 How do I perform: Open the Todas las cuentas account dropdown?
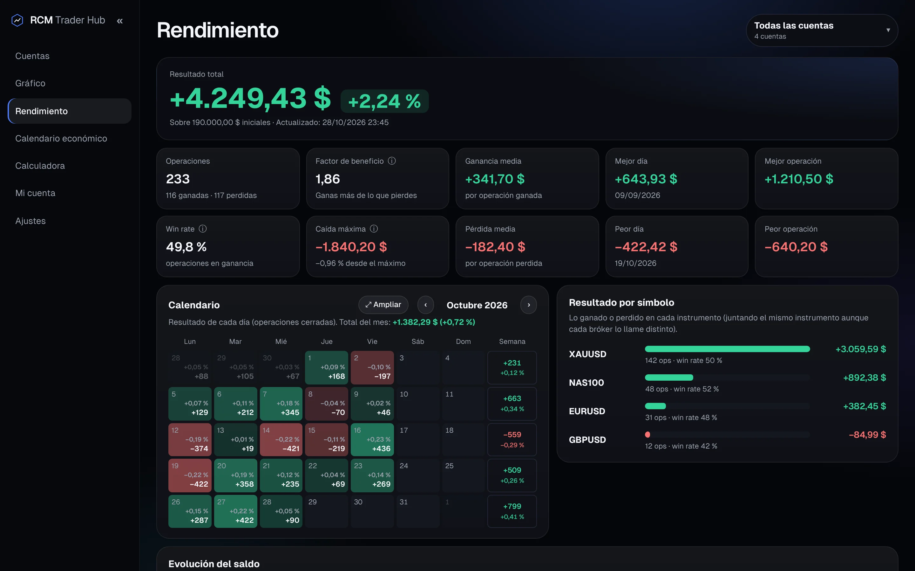point(822,30)
